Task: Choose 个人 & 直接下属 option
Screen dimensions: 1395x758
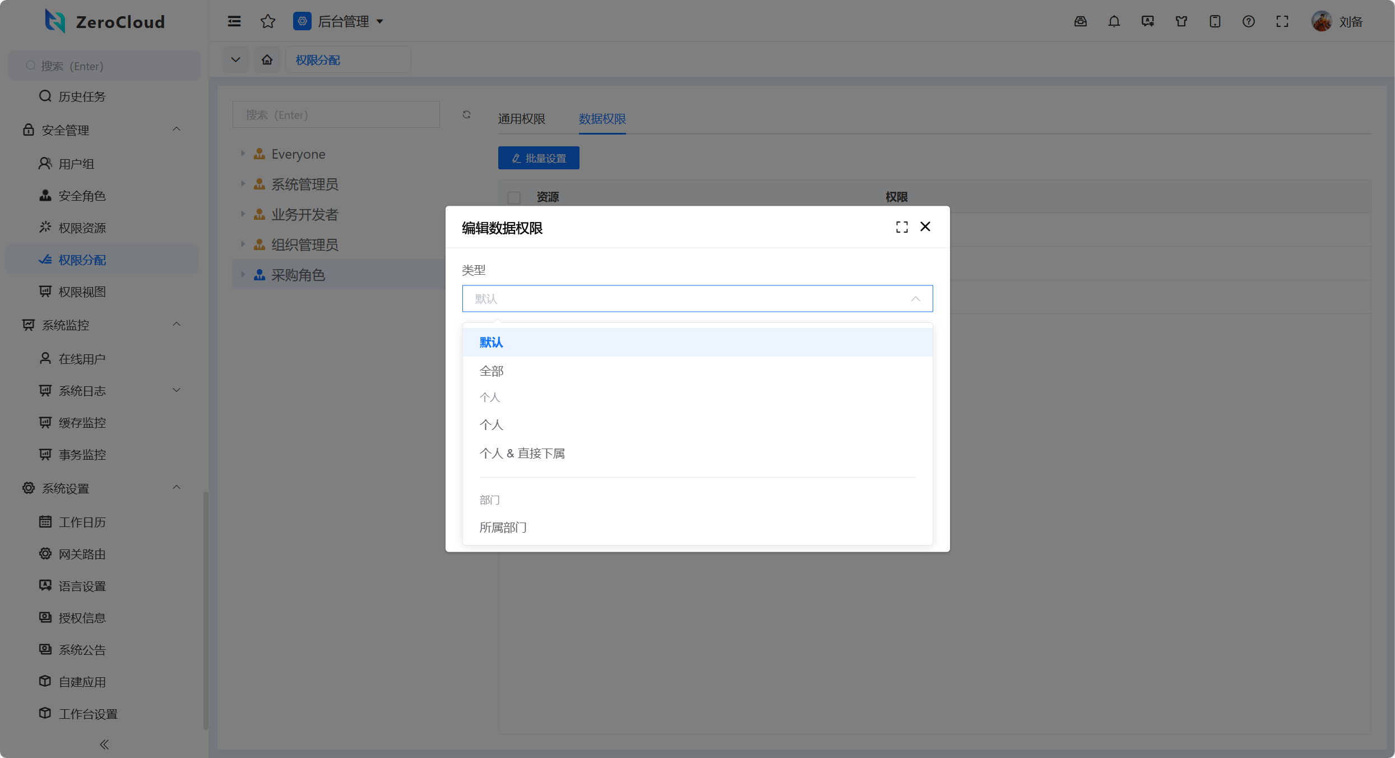Action: click(522, 454)
